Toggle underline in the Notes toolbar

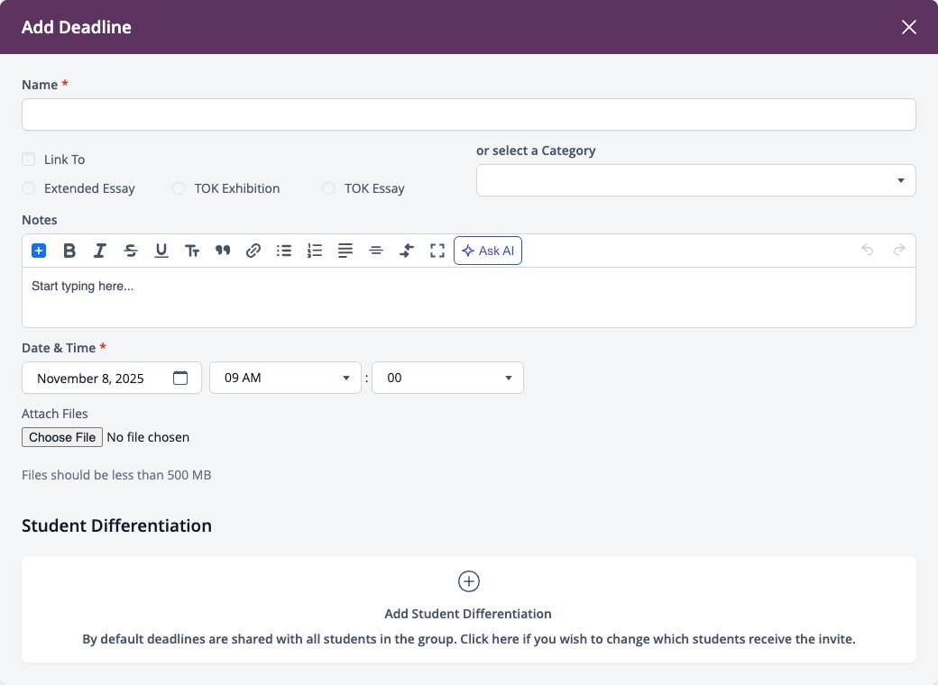(x=161, y=251)
